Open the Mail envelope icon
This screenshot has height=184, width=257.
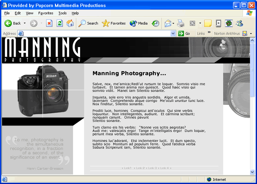[x=168, y=23]
